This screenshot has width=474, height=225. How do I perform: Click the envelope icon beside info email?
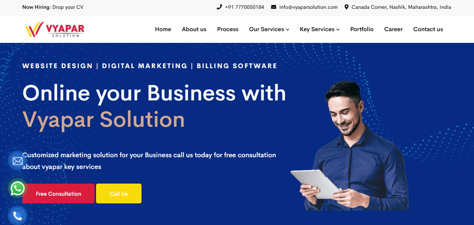pyautogui.click(x=273, y=7)
